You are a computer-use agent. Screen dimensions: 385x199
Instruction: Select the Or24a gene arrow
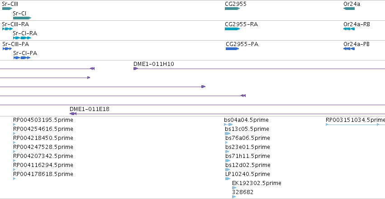[x=349, y=9]
